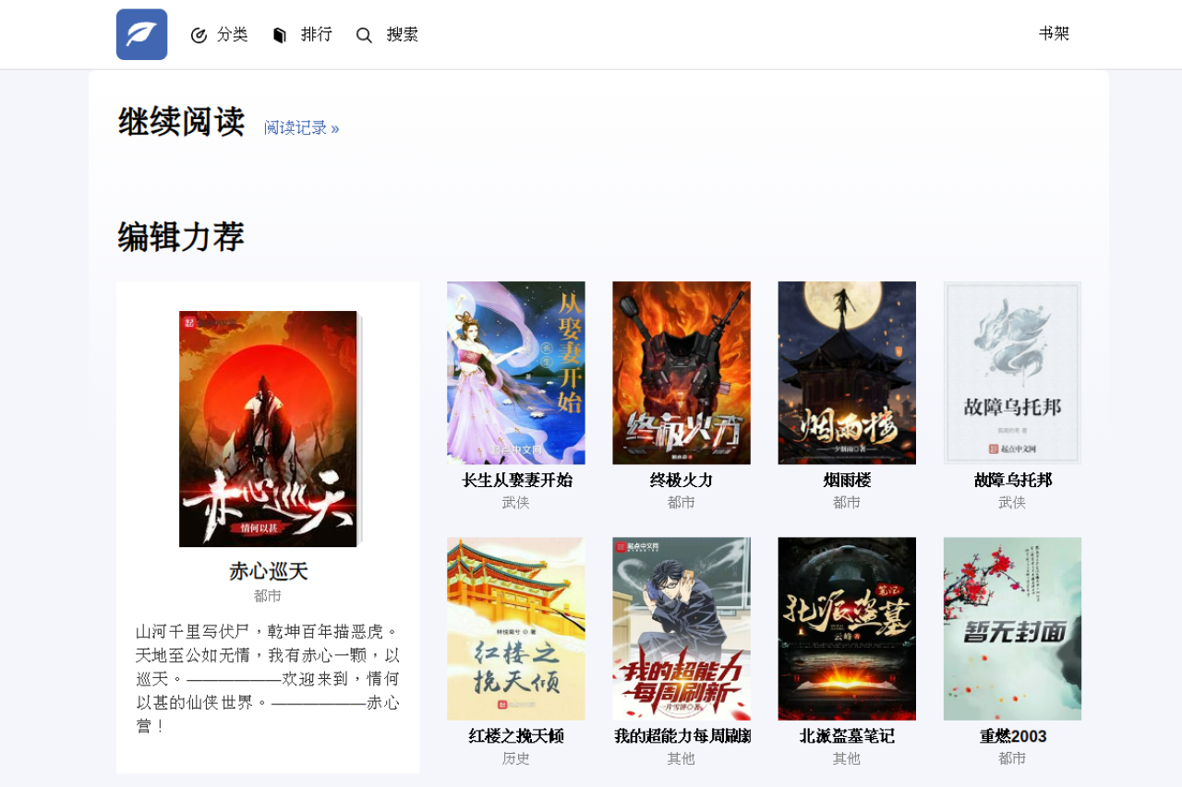Open the 红楼之挽天倾 cover image
This screenshot has width=1182, height=787.
(x=516, y=628)
